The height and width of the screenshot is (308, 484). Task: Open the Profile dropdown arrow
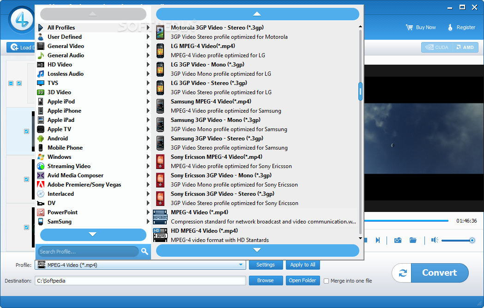(241, 265)
